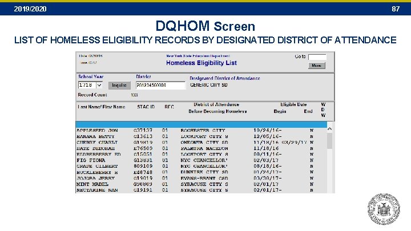Click ONEONTA CITY SD district cell
Image resolution: width=411 pixels, height=231 pixels.
[x=204, y=143]
